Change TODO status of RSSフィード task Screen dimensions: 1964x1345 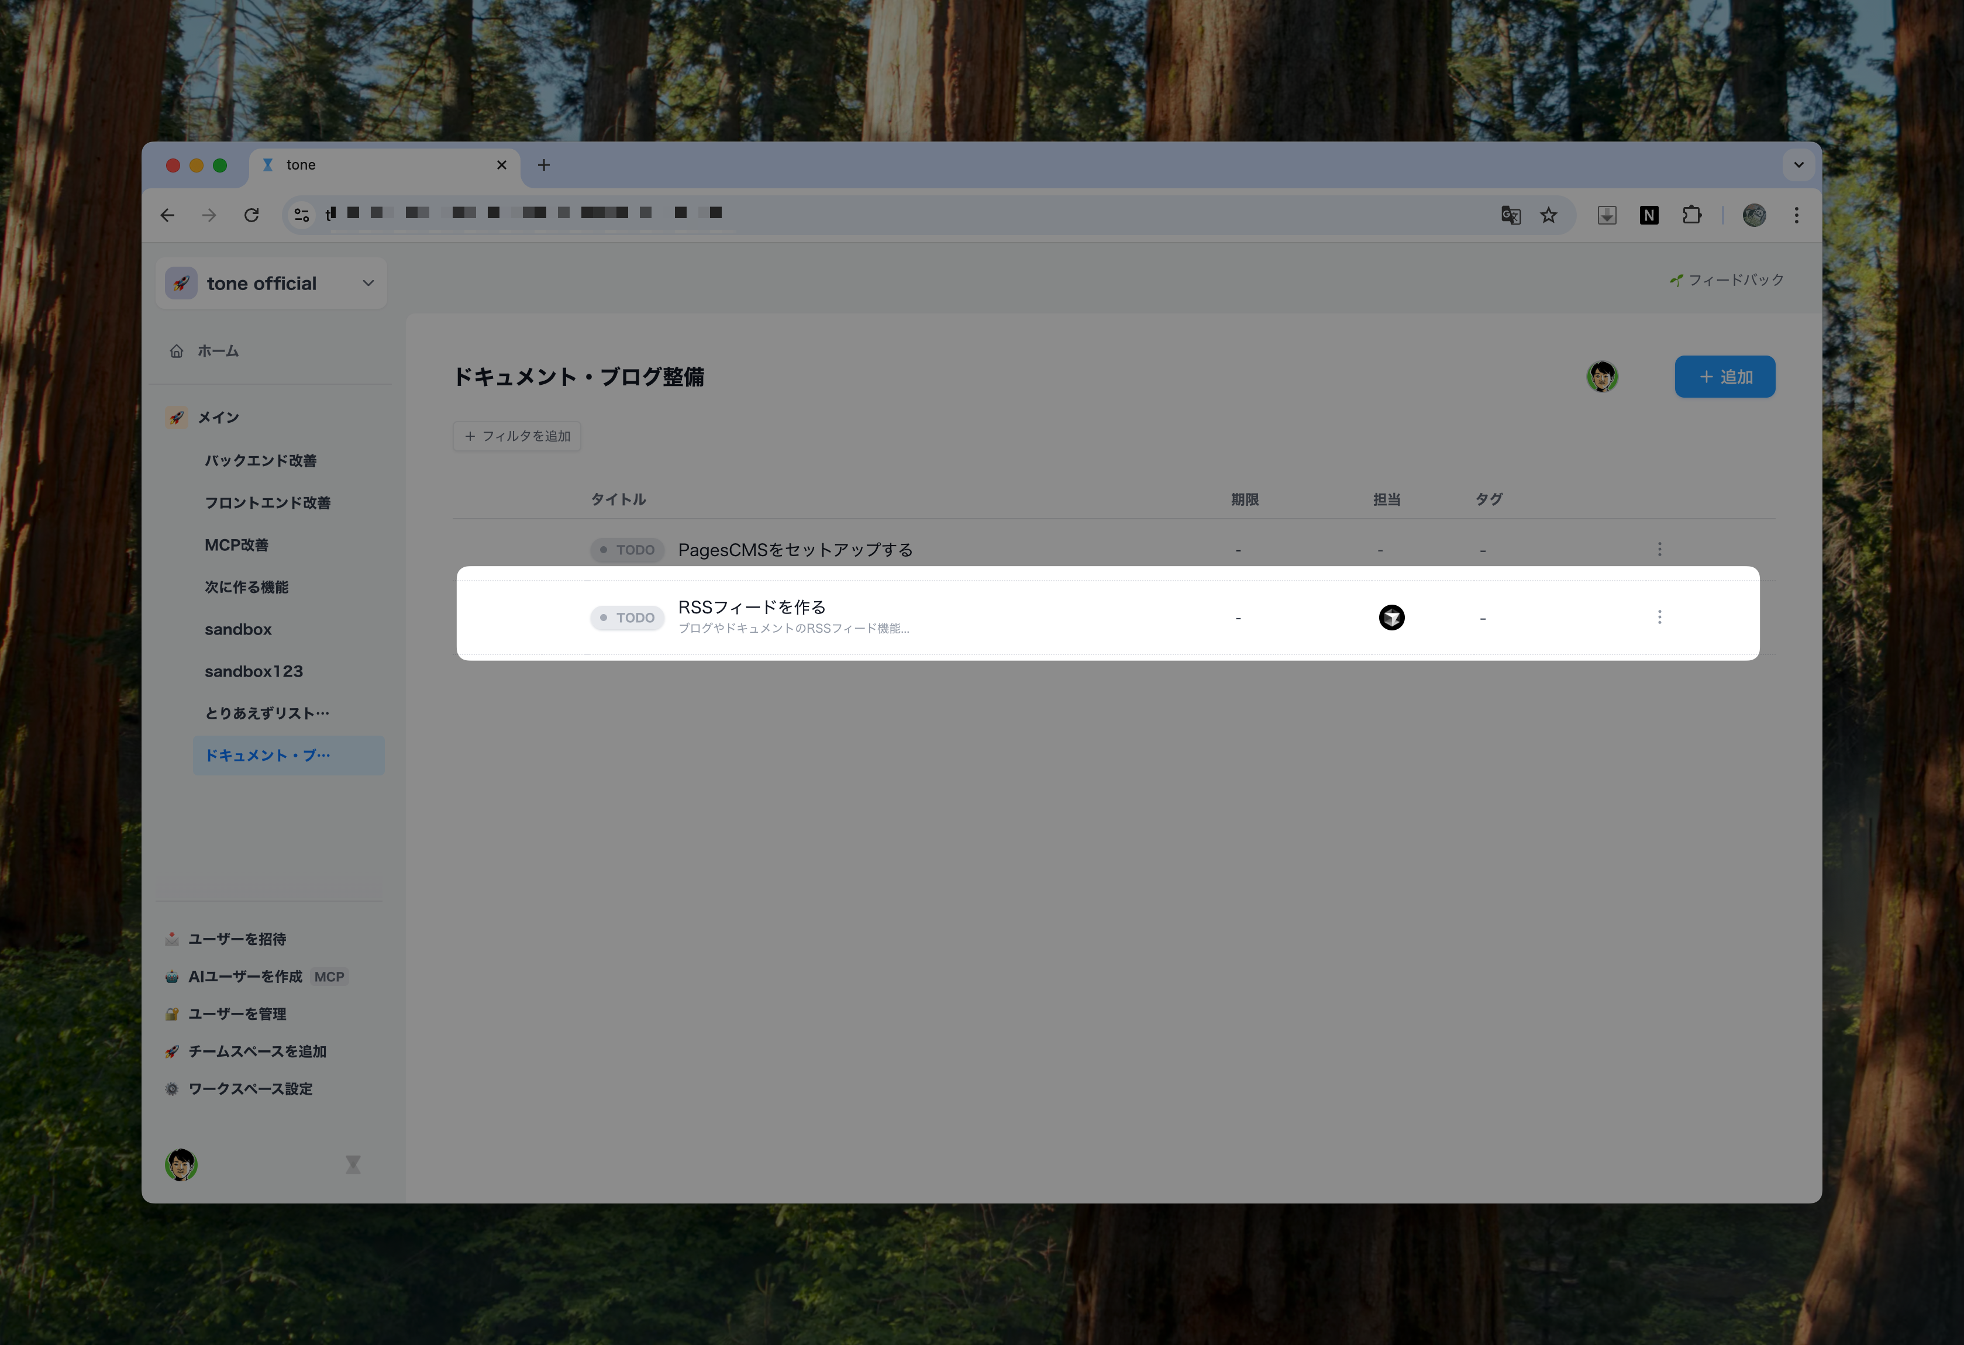point(627,618)
